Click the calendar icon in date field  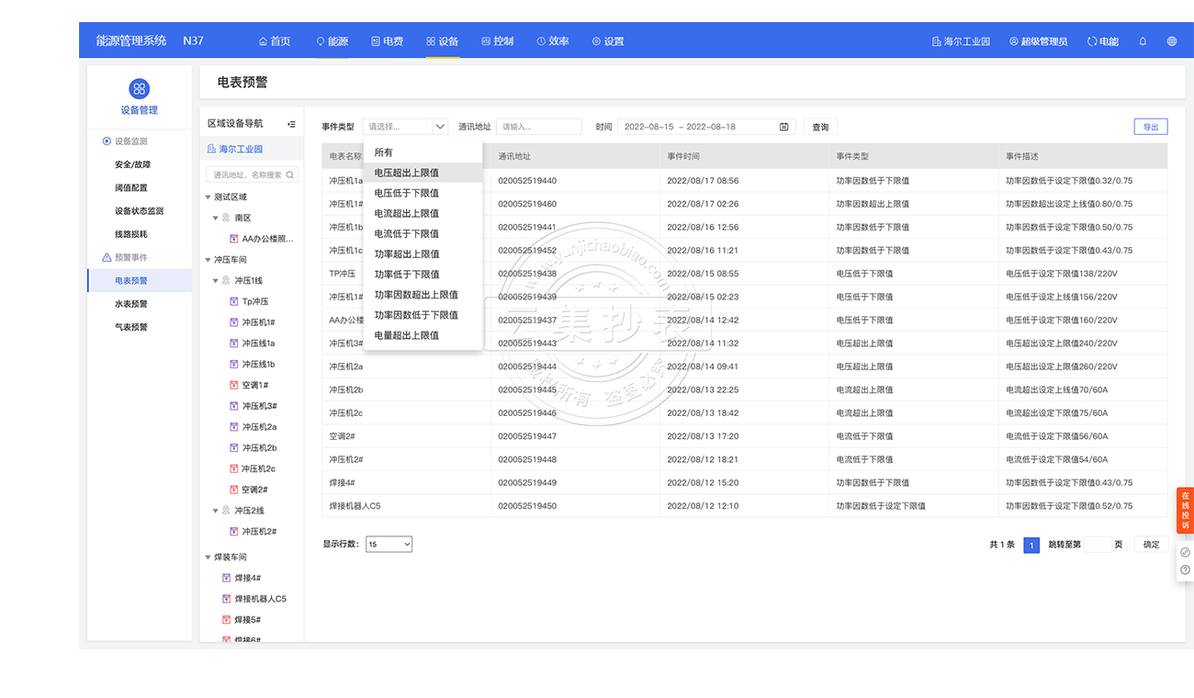[783, 127]
